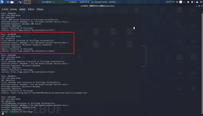Click the pager prompt cursor at terminal bottom
203x116 pixels.
[3, 114]
